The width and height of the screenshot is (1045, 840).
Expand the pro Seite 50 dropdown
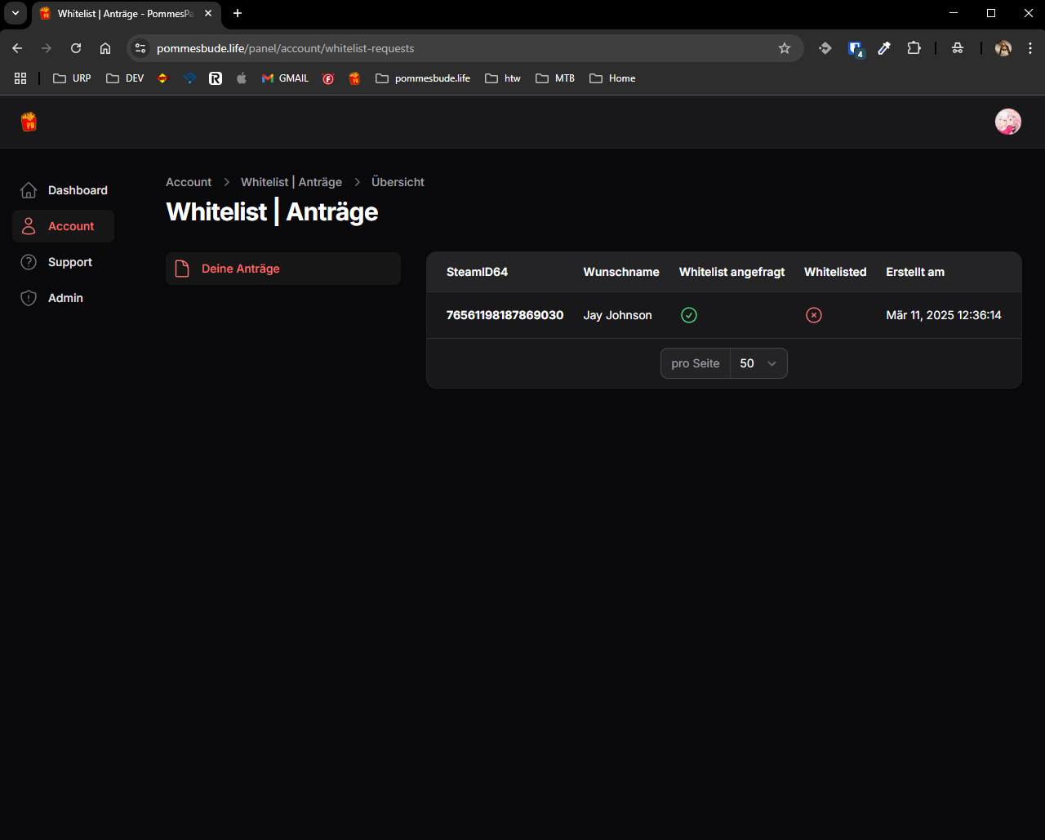pos(758,363)
